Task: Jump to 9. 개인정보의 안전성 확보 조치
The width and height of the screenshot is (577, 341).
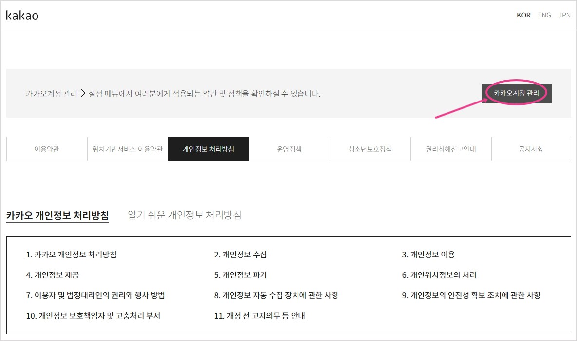Action: (471, 295)
